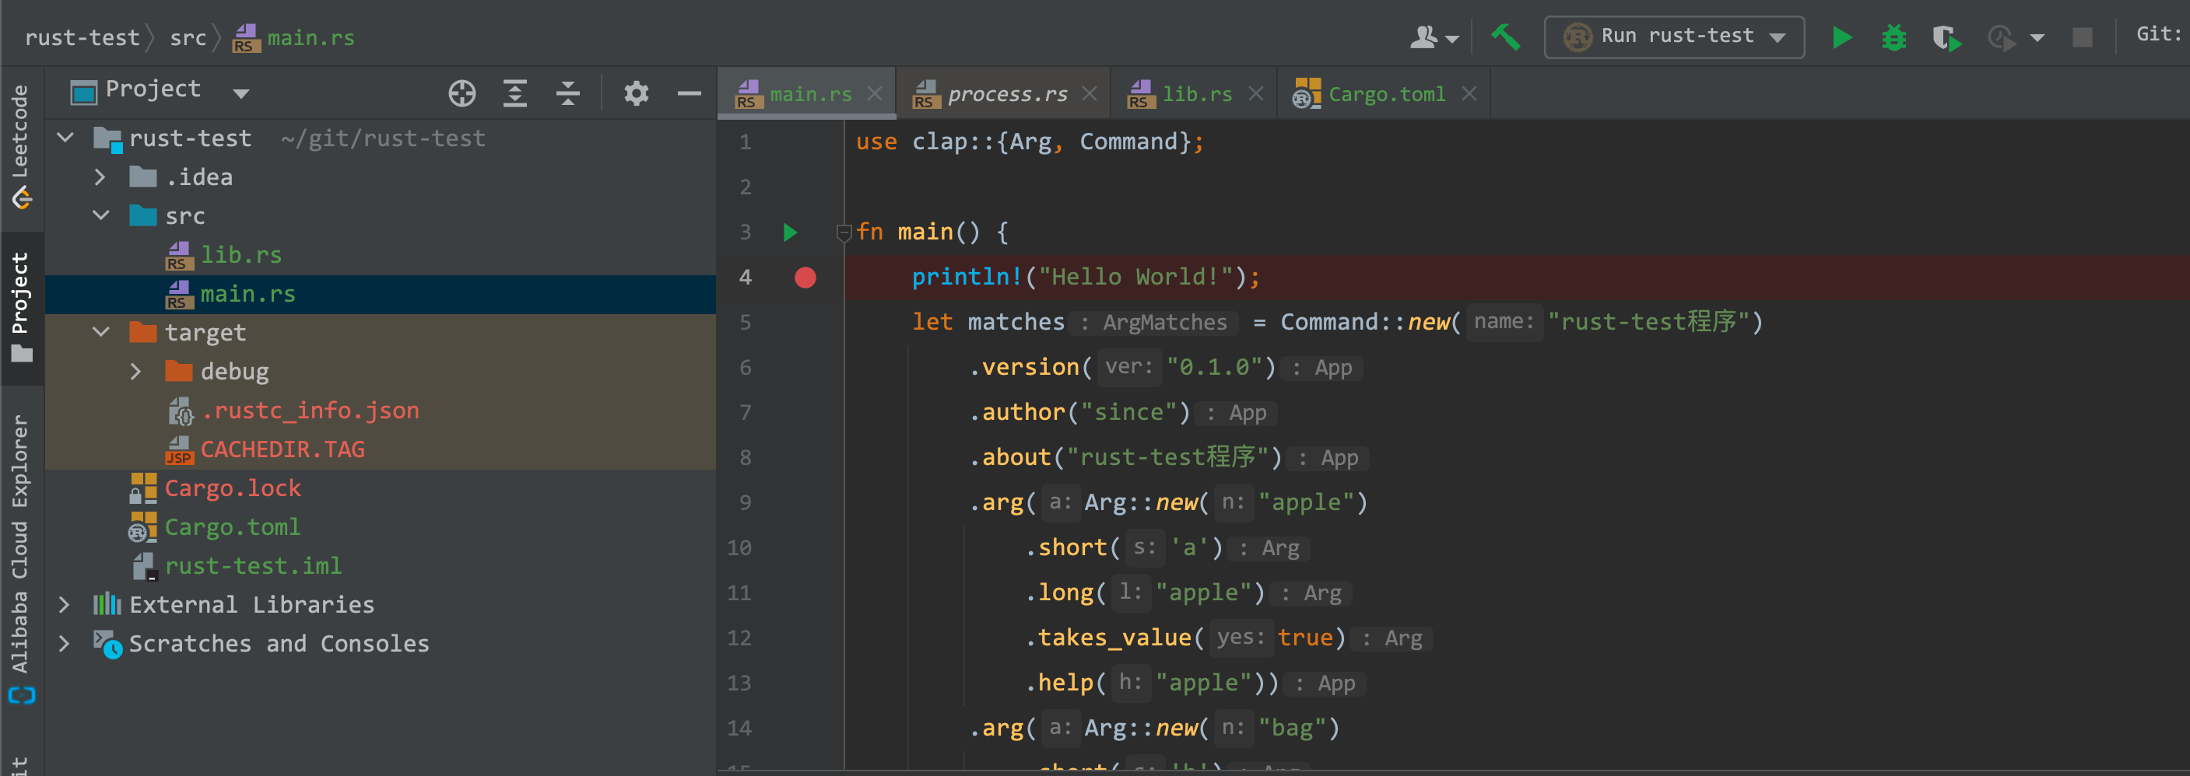The image size is (2190, 776).
Task: Open Run rust-test configuration dropdown
Action: [x=1674, y=37]
